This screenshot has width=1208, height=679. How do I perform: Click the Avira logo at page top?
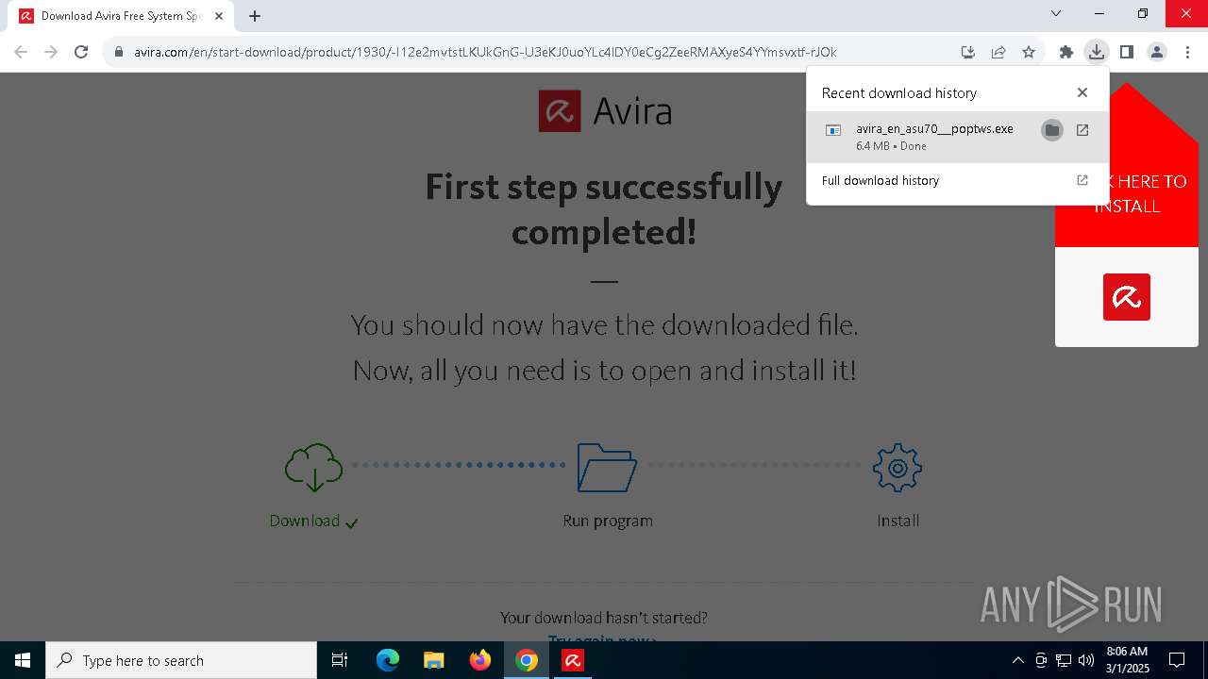point(605,111)
